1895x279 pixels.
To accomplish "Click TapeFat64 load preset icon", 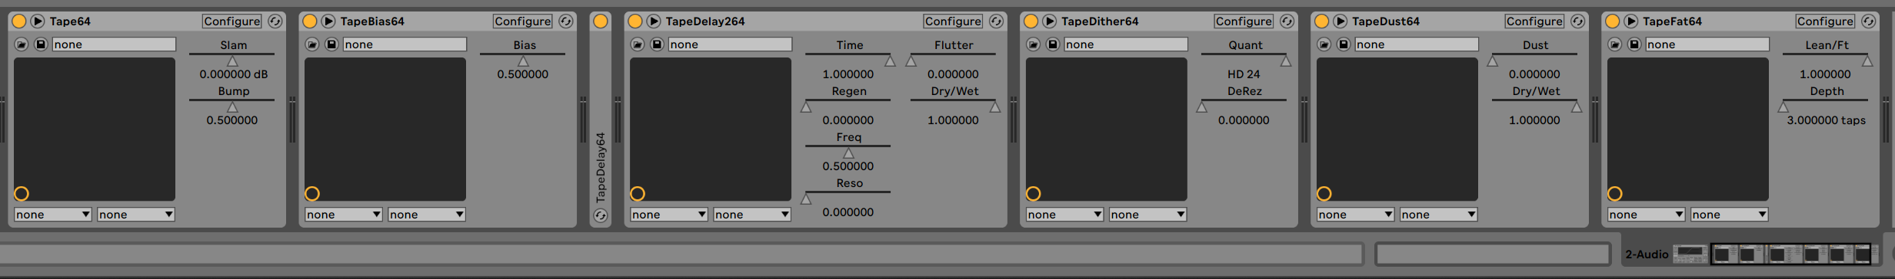I will pos(1615,44).
